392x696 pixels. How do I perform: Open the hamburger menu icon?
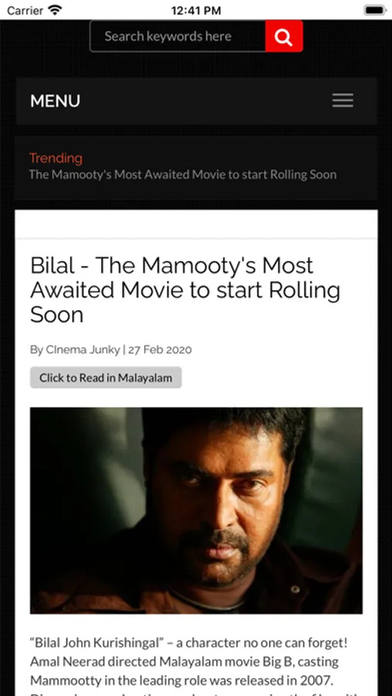343,101
